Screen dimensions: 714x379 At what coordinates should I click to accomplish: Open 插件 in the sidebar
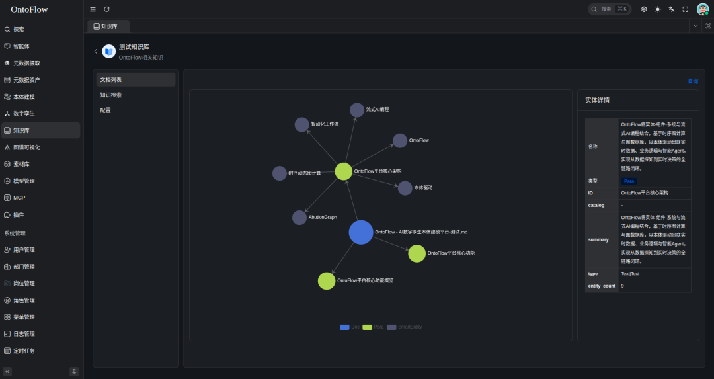point(41,214)
